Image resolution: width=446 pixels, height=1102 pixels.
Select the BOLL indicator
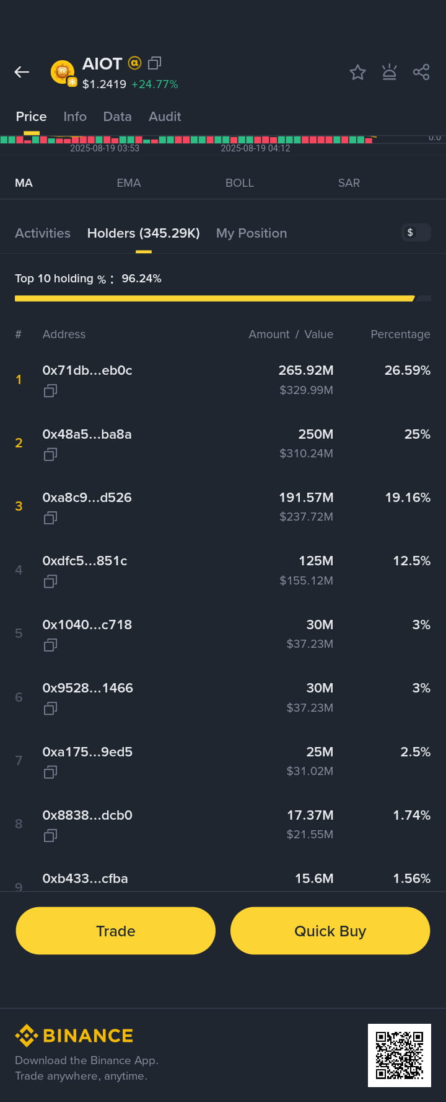240,183
